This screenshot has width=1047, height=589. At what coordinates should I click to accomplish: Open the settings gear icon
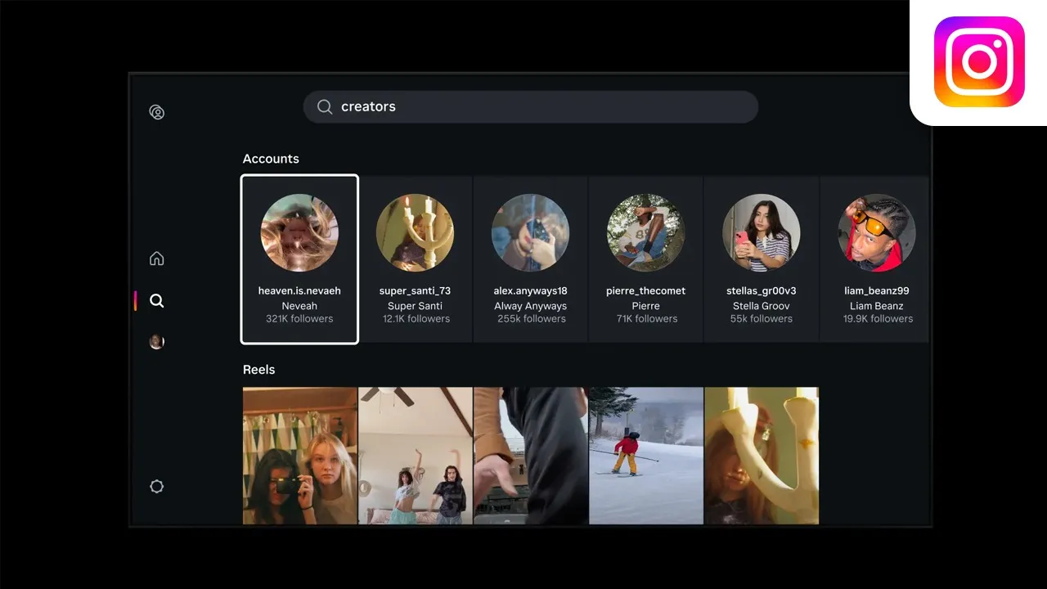point(157,487)
